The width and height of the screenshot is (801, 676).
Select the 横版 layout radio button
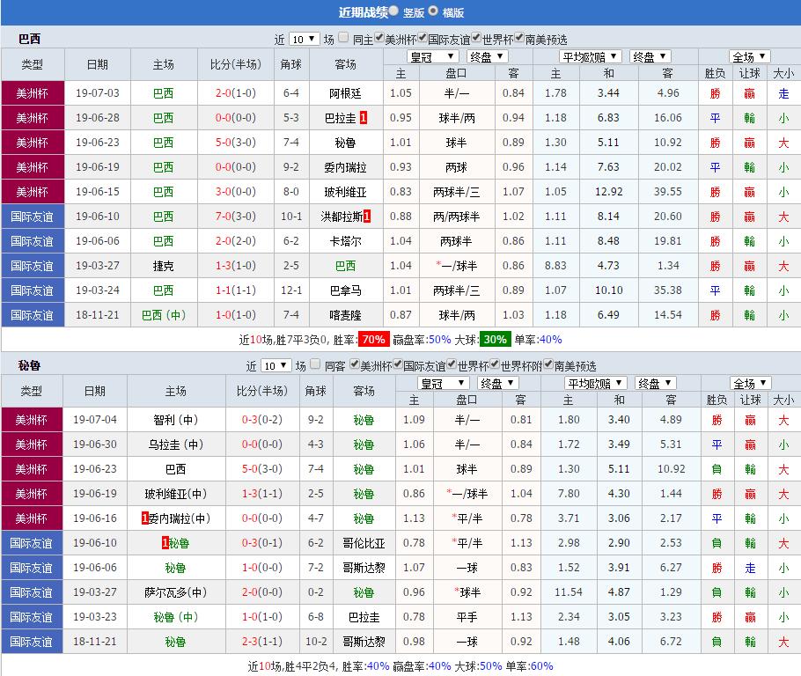coord(431,12)
